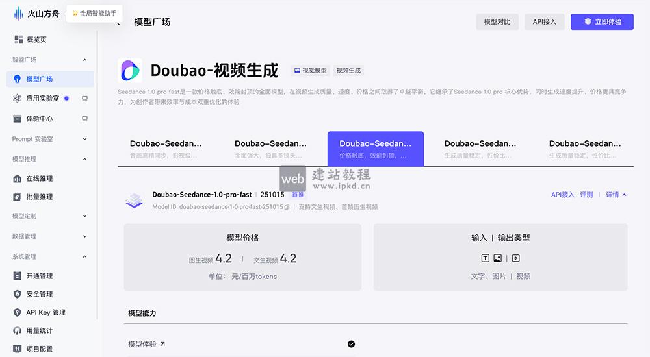This screenshot has height=357, width=650.
Task: Collapse the 系统管理 sidebar section
Action: coord(84,256)
